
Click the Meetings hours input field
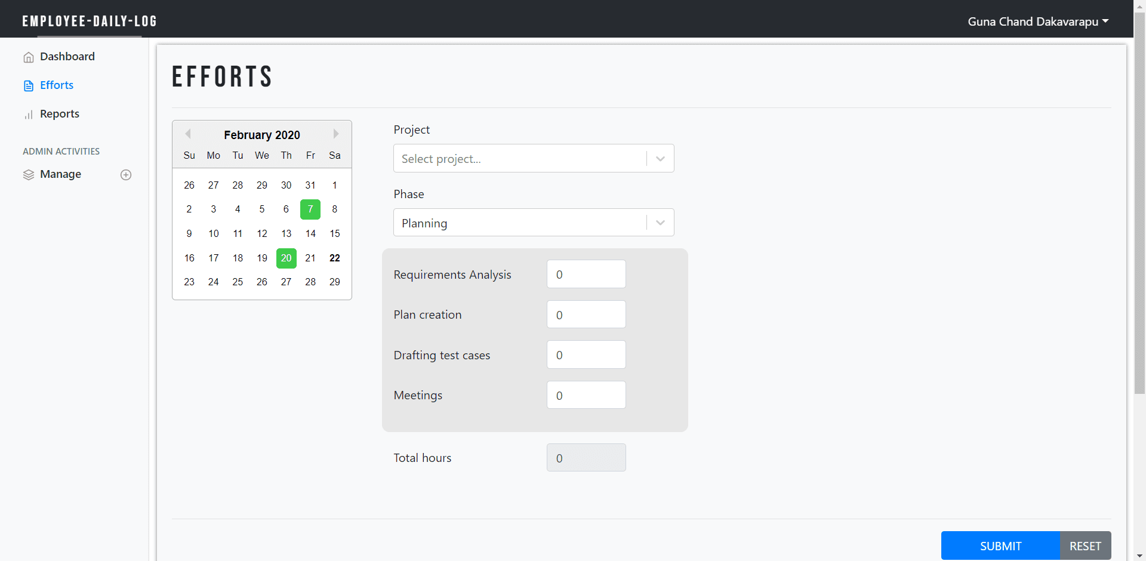click(586, 395)
